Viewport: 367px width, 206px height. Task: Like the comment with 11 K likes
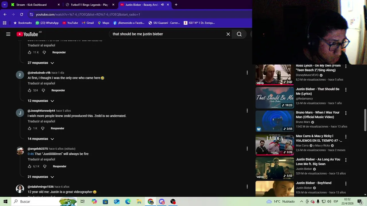30,52
